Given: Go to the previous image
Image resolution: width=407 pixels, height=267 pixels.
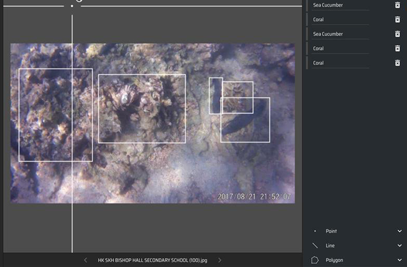Looking at the screenshot, I should coord(85,260).
